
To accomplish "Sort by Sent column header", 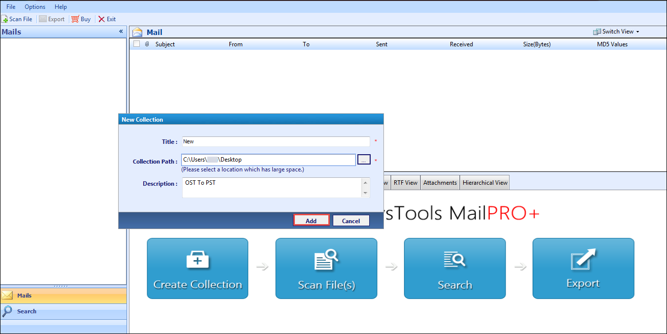I will click(381, 44).
